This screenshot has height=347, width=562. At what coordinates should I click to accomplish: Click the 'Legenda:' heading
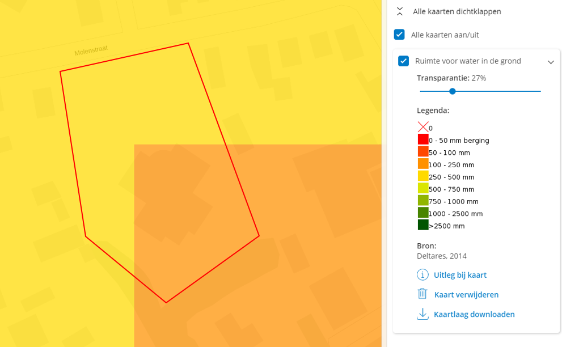[x=433, y=111]
